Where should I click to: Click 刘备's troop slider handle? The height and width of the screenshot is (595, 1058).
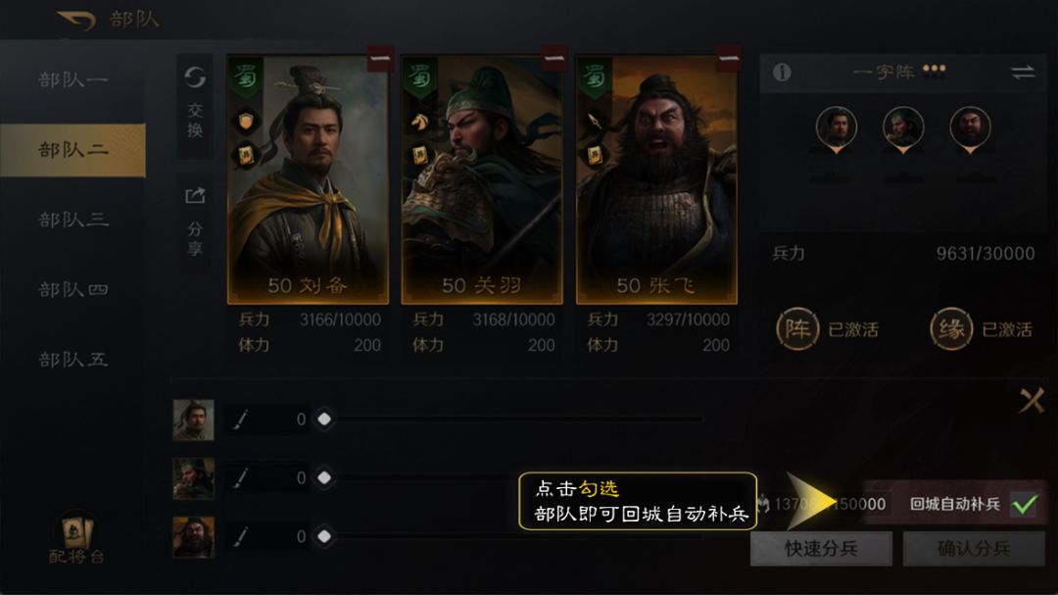[x=324, y=420]
